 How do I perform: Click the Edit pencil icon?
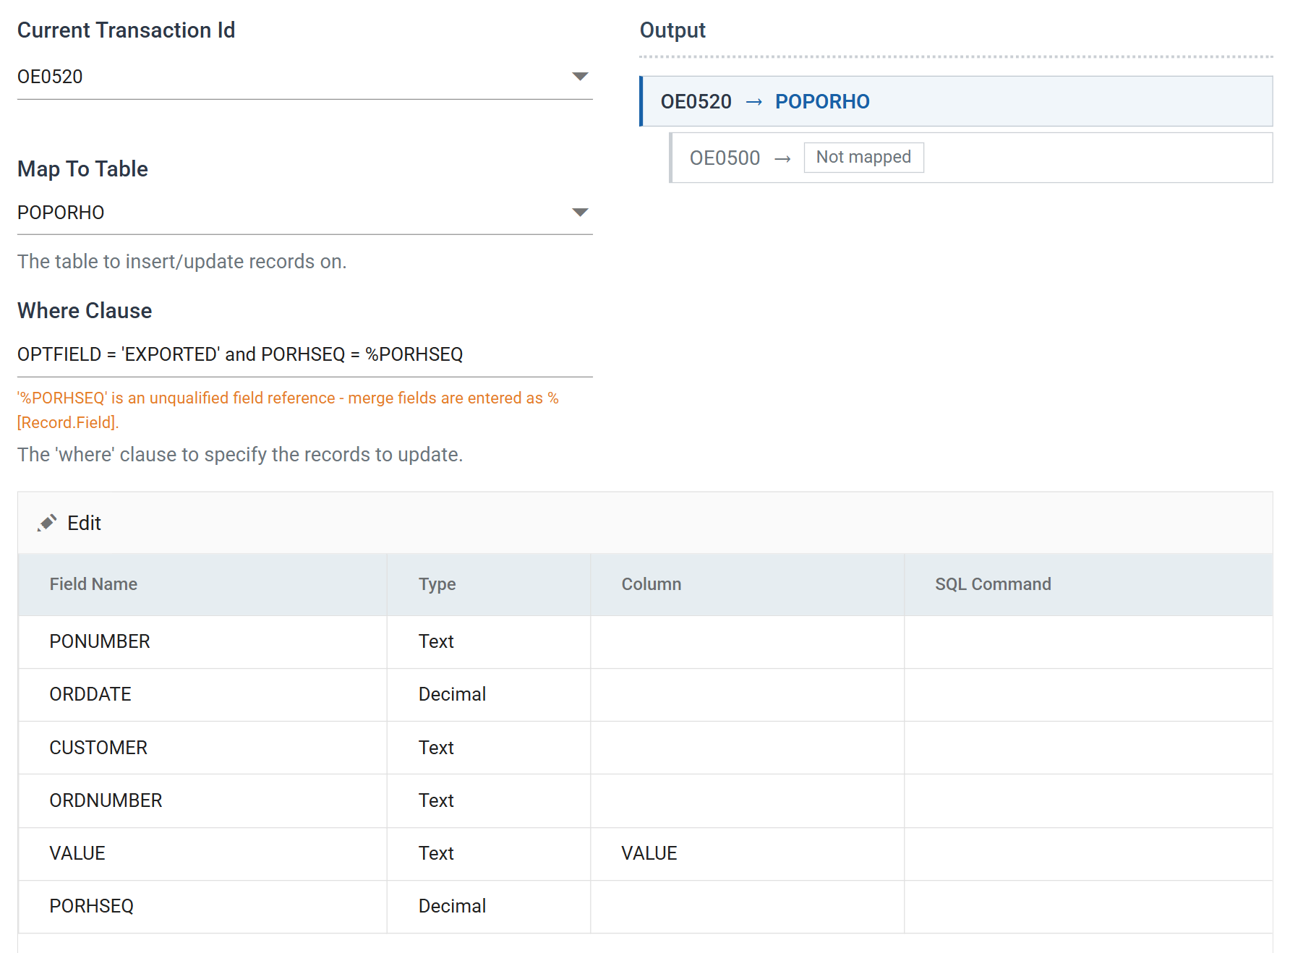pos(47,523)
